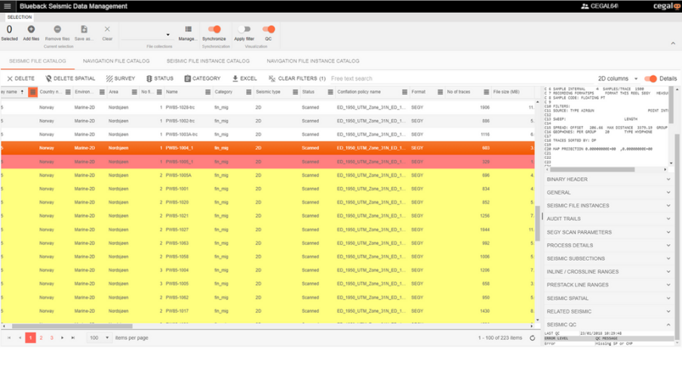Click the Status button
The image size is (682, 383).
tap(160, 78)
